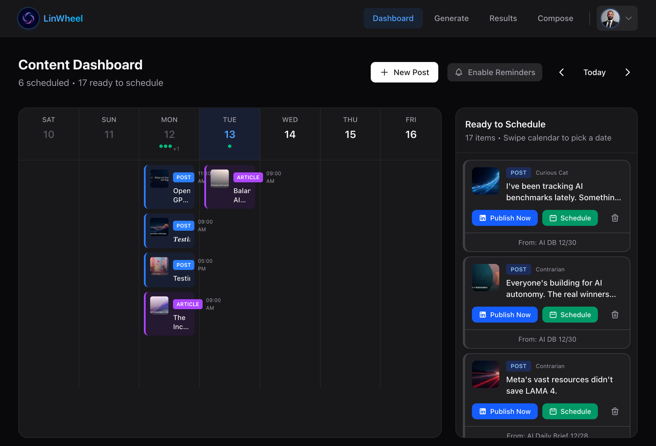
Task: Click the calendar icon on the Contrarian post's Schedule button
Action: click(x=553, y=315)
